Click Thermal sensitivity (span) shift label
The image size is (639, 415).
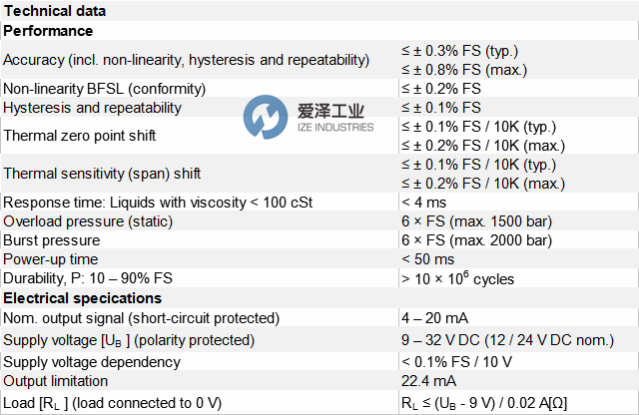pyautogui.click(x=102, y=174)
